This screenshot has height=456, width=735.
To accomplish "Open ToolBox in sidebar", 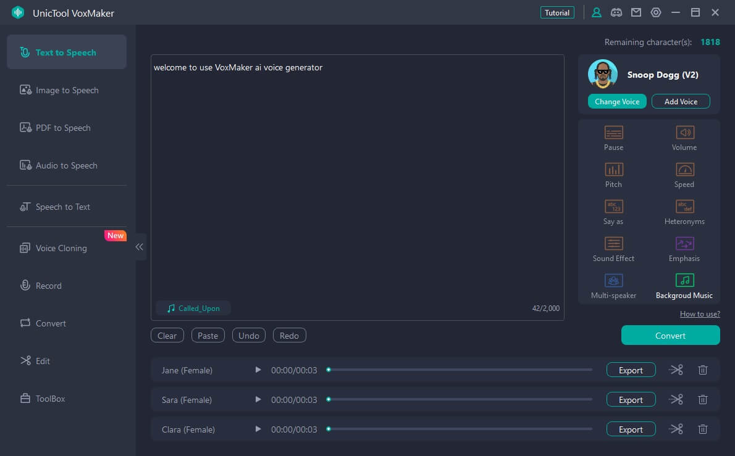I will click(x=67, y=399).
